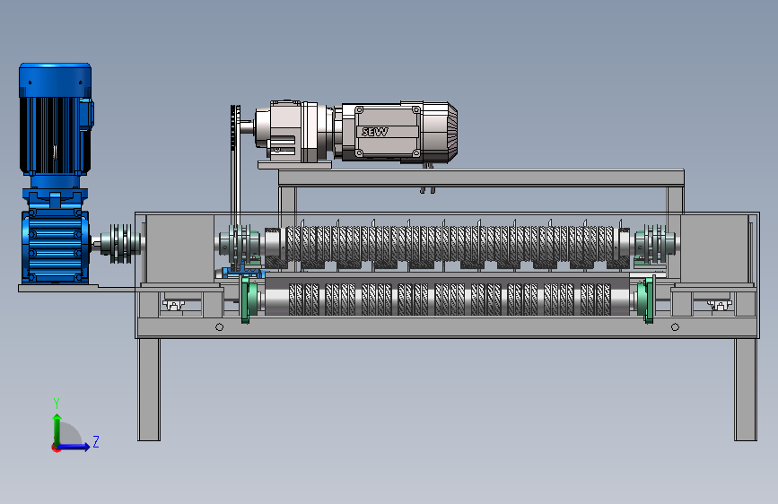
Task: Select the chain sprocket on SEW gearmotor
Action: (235, 126)
